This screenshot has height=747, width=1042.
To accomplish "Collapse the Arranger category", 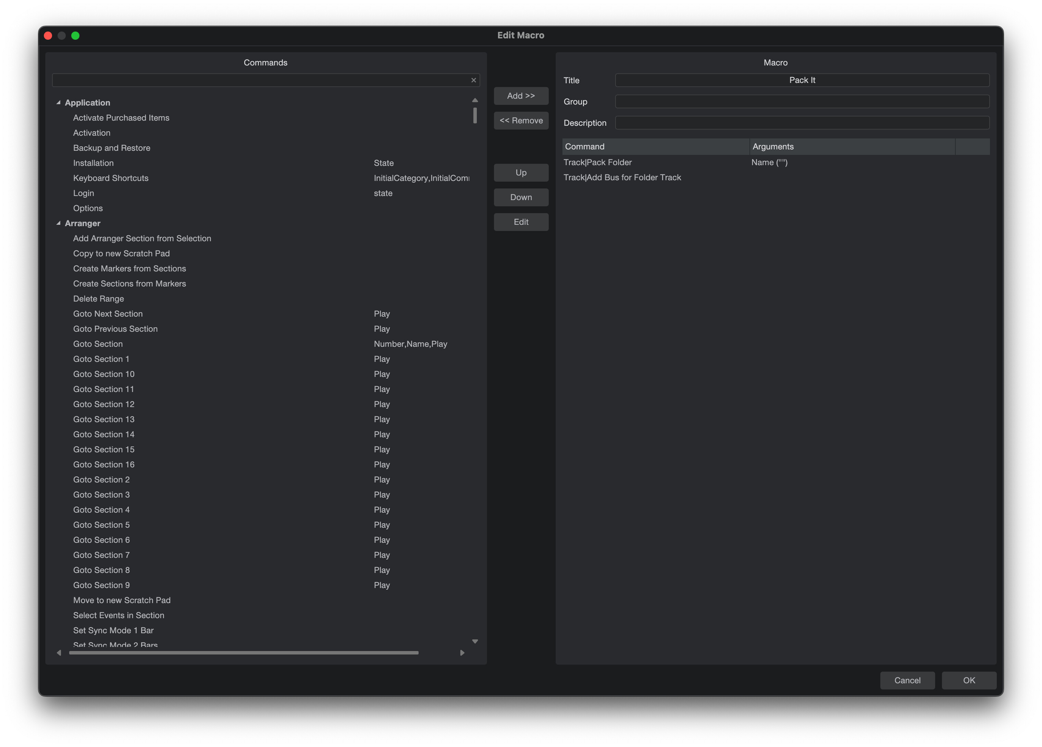I will 58,223.
